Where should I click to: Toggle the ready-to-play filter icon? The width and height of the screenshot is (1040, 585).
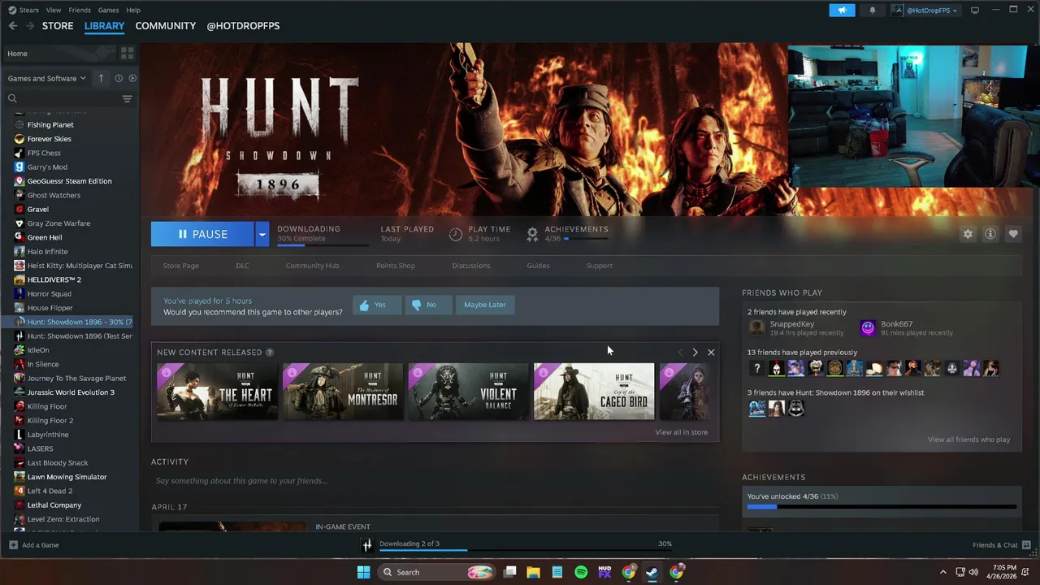tap(132, 78)
